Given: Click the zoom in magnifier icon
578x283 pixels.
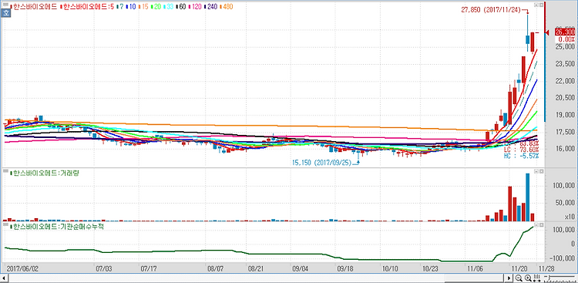Looking at the screenshot, I should pos(528,278).
